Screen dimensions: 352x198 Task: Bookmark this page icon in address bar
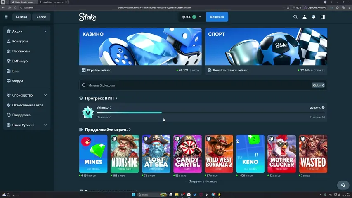(288, 8)
